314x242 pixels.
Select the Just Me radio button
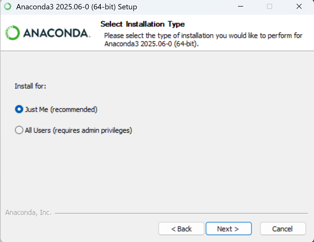[19, 109]
